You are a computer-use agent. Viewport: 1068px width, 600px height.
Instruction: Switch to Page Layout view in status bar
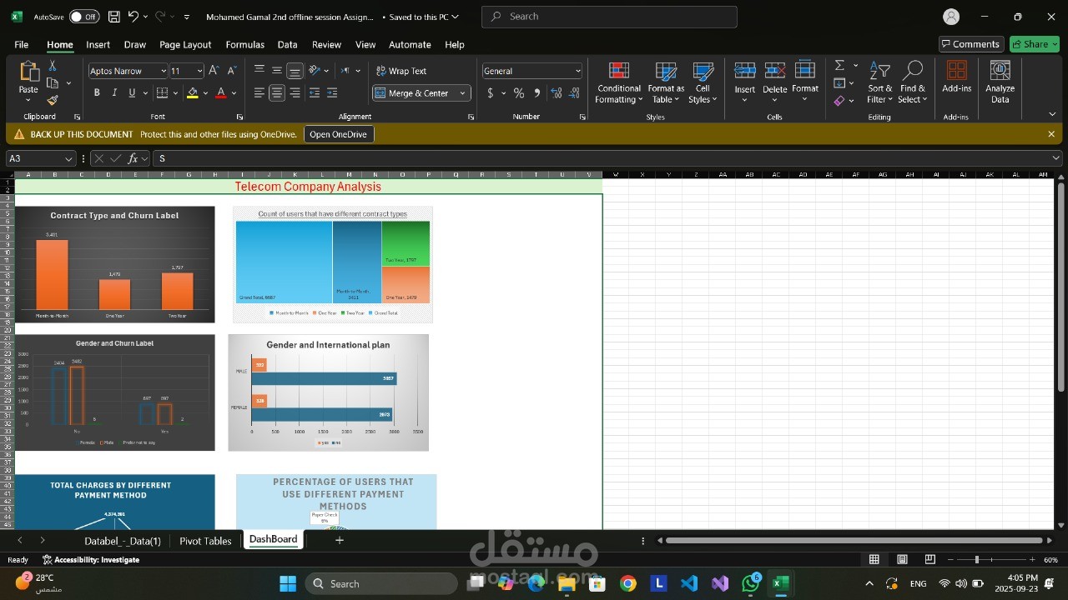pos(902,560)
